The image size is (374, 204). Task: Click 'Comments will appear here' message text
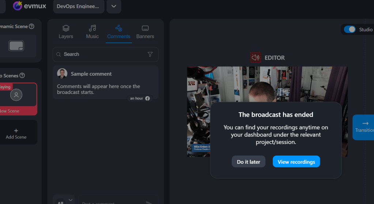pyautogui.click(x=98, y=89)
